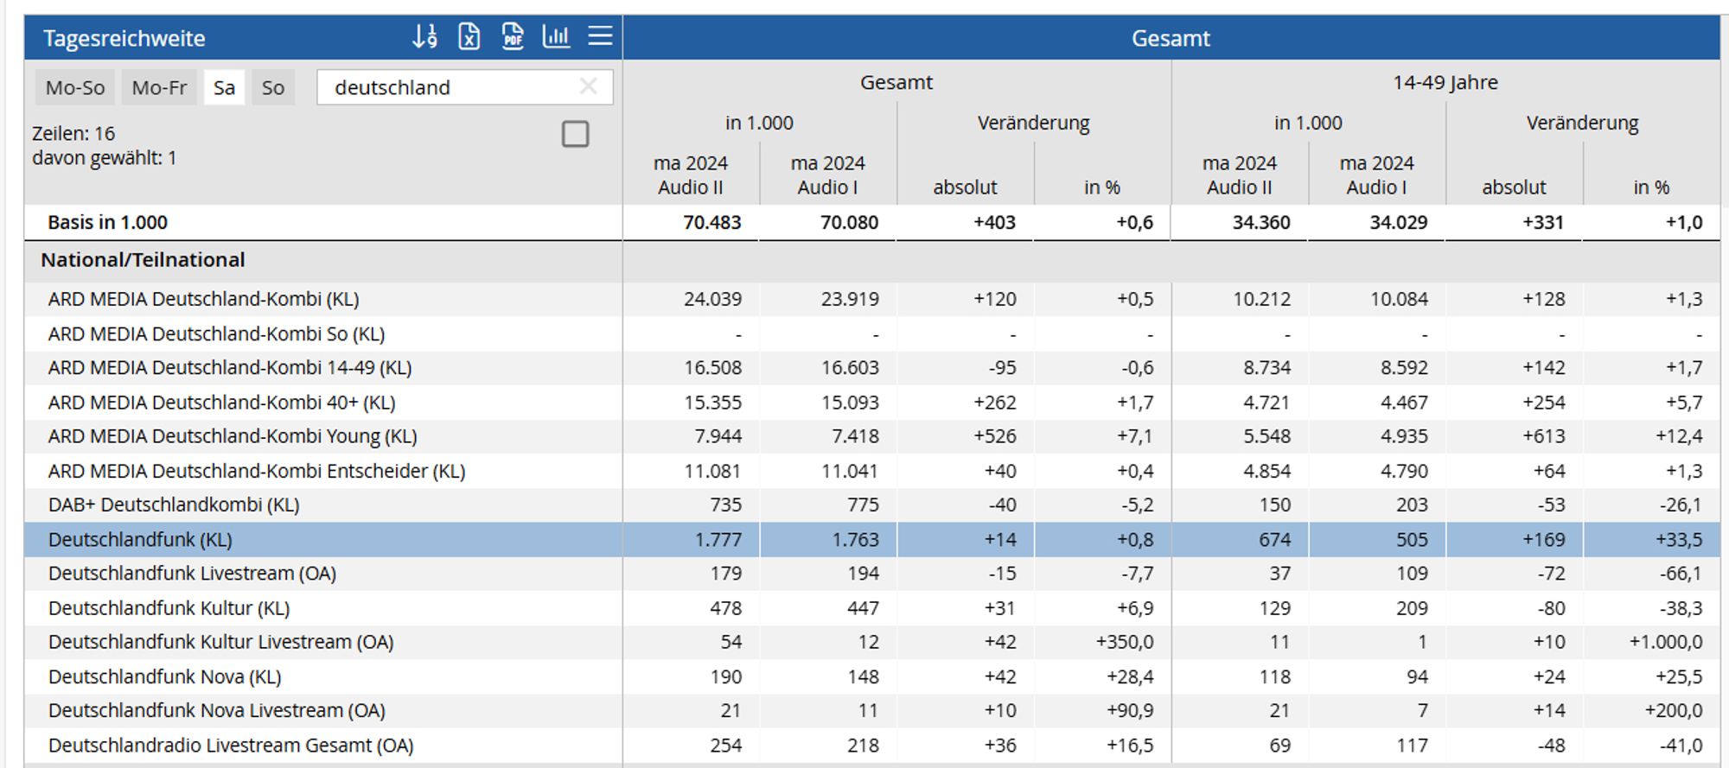Select the Sa day filter

click(x=224, y=87)
